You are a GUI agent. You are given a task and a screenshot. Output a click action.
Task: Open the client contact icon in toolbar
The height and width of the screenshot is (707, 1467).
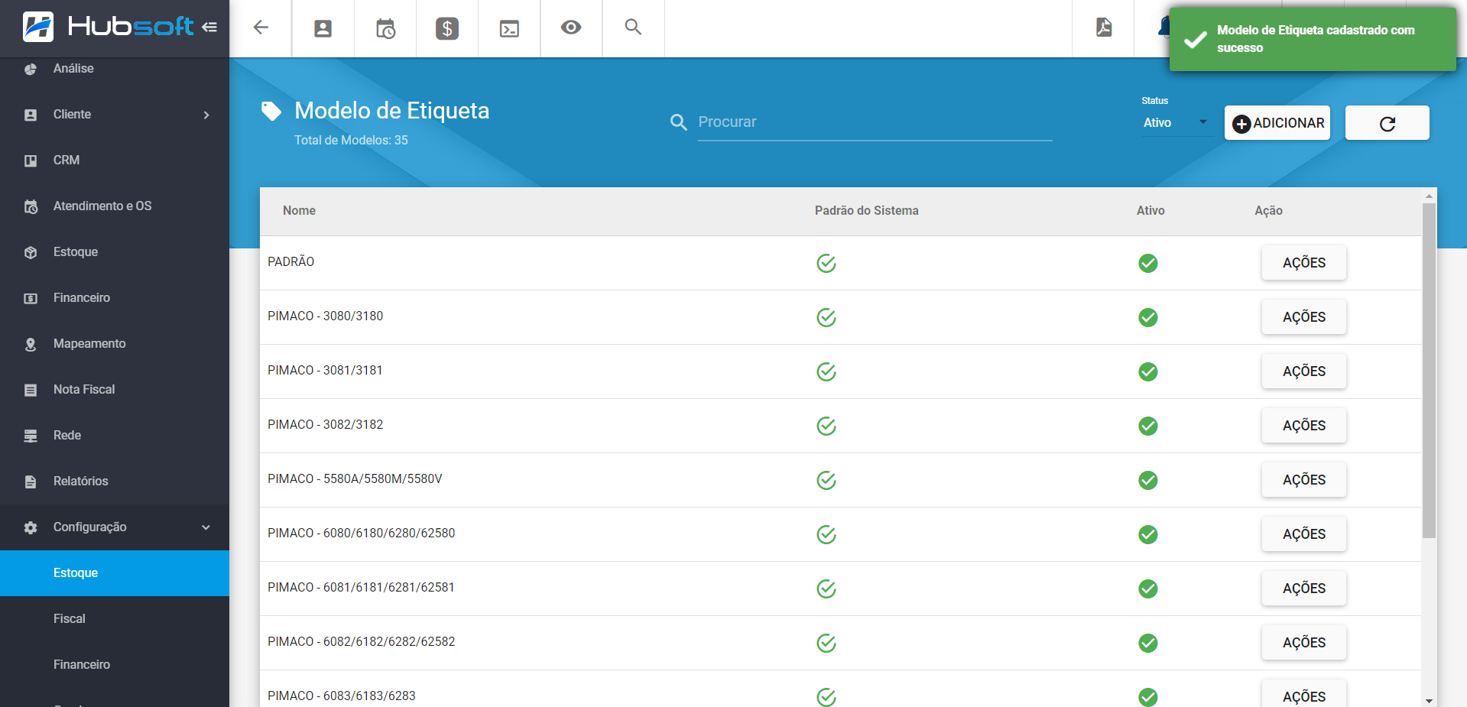point(323,28)
